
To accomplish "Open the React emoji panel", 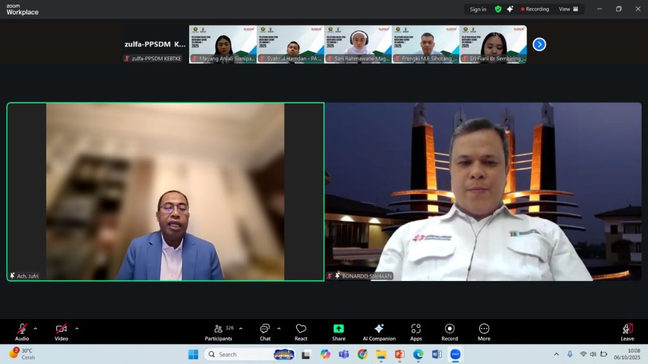I will point(301,332).
